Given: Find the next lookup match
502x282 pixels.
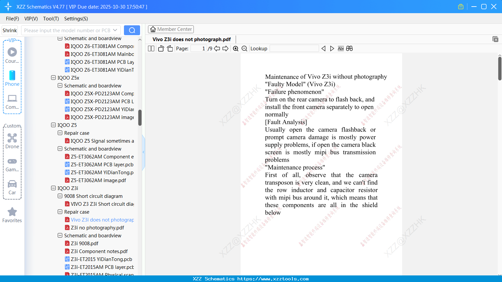Looking at the screenshot, I should pyautogui.click(x=332, y=49).
